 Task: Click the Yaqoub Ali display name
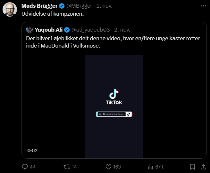point(49,30)
